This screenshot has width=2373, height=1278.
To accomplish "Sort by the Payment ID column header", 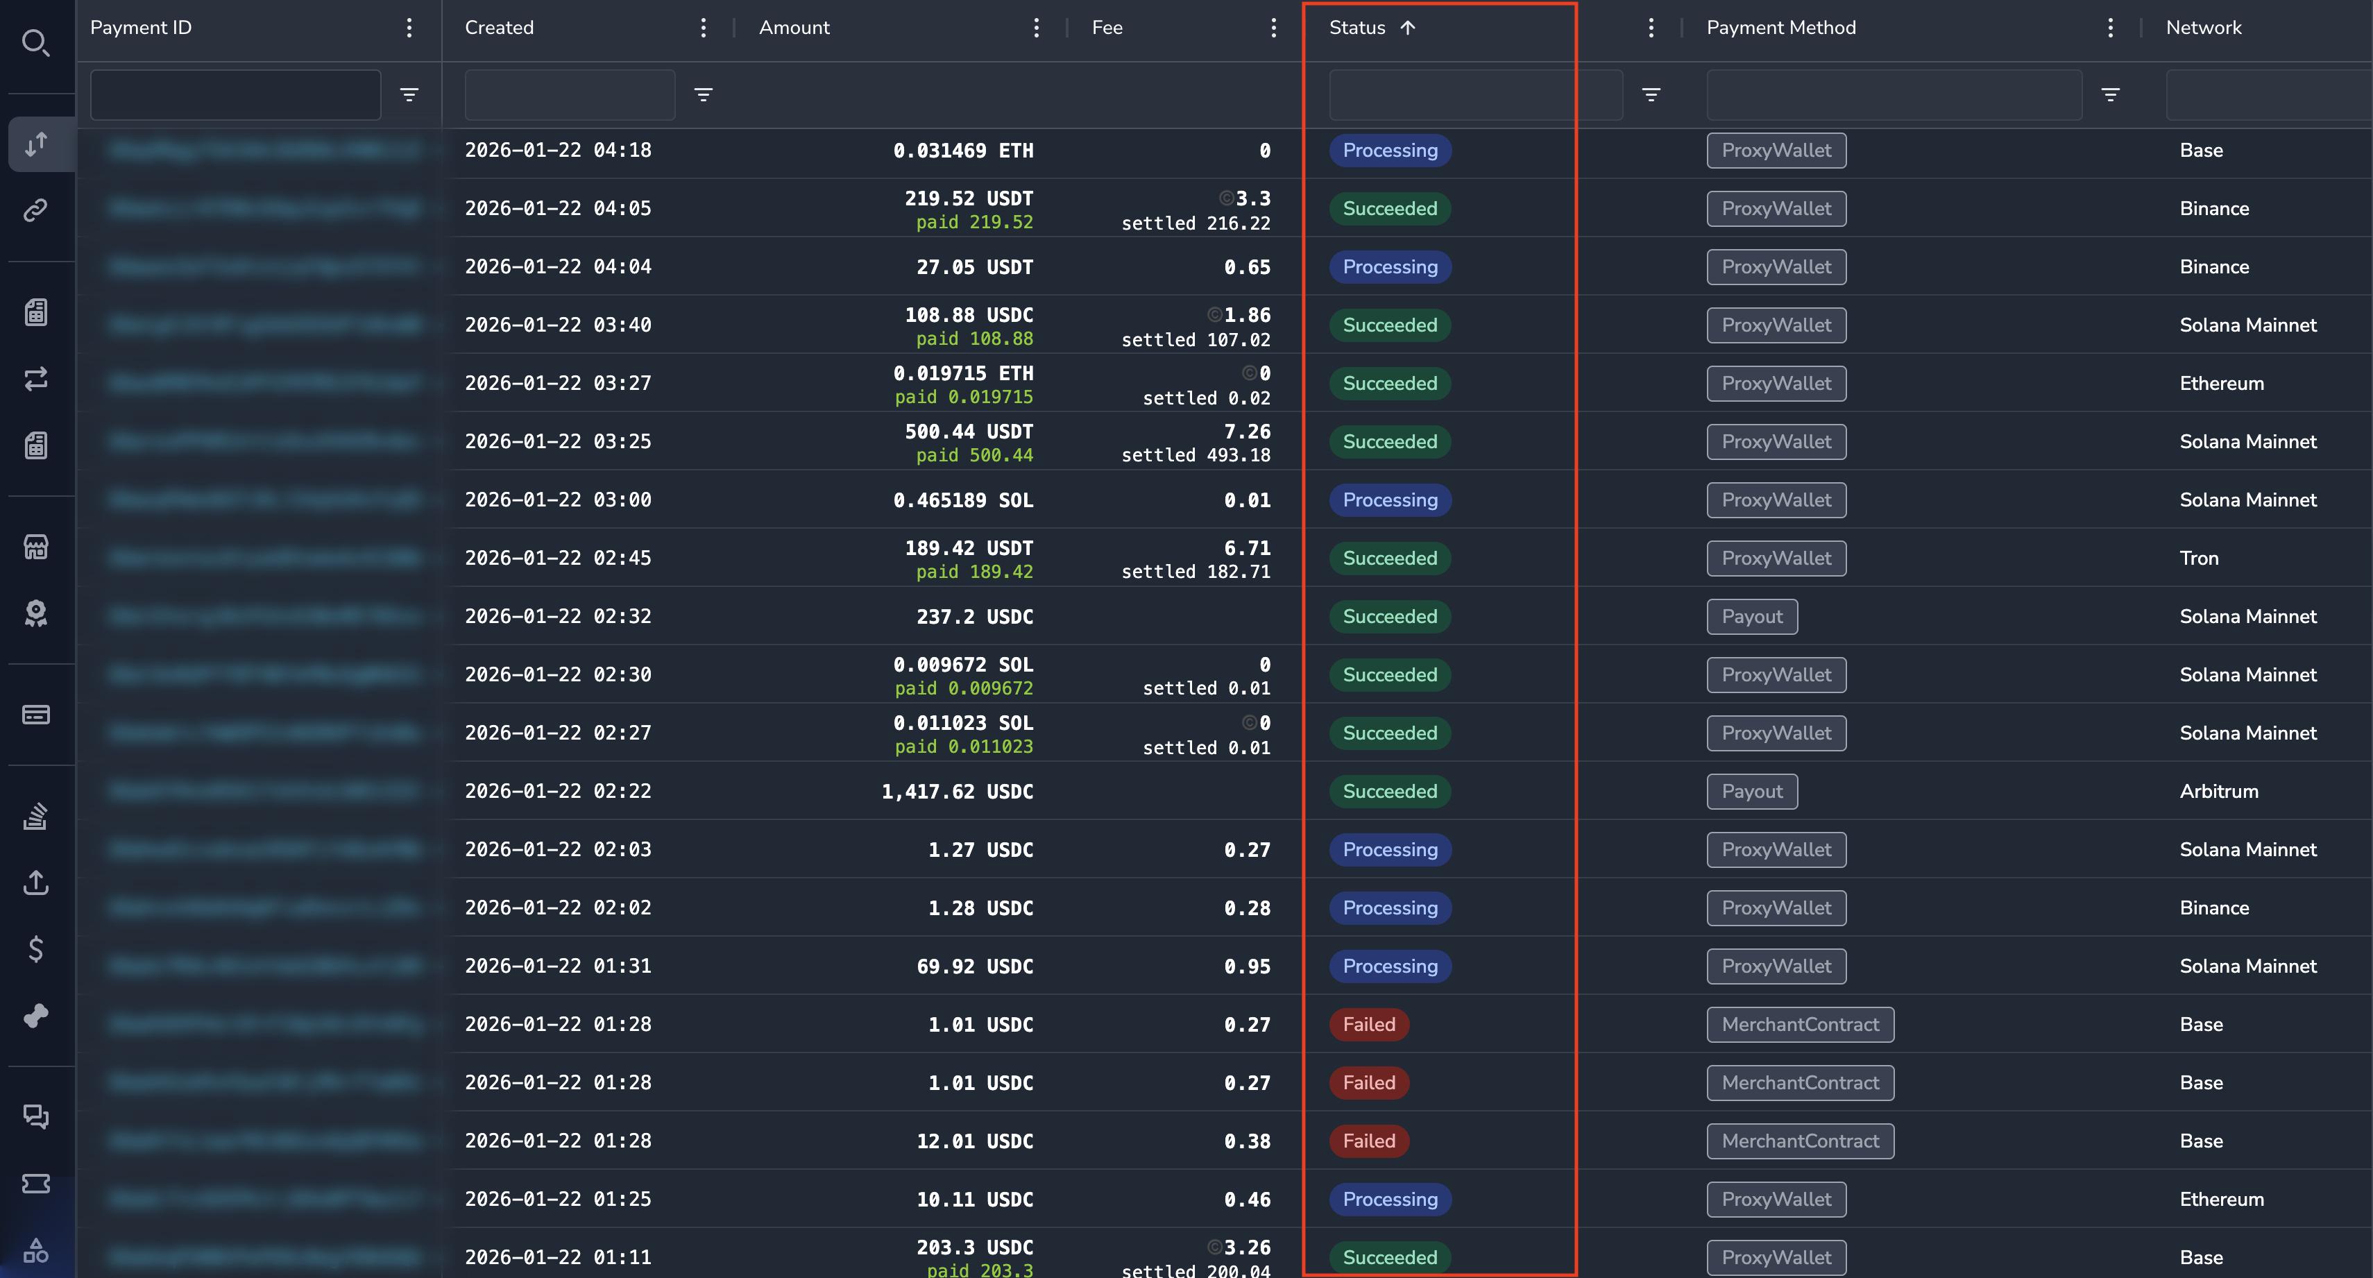I will 141,28.
